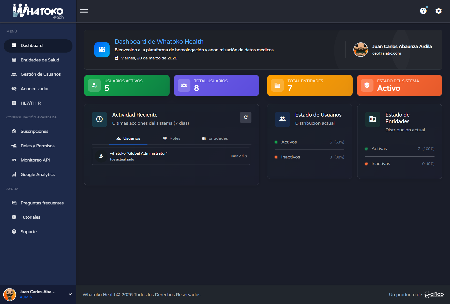Viewport: 450px width, 304px height.
Task: Click the Whatoko Health logo
Action: point(38,11)
